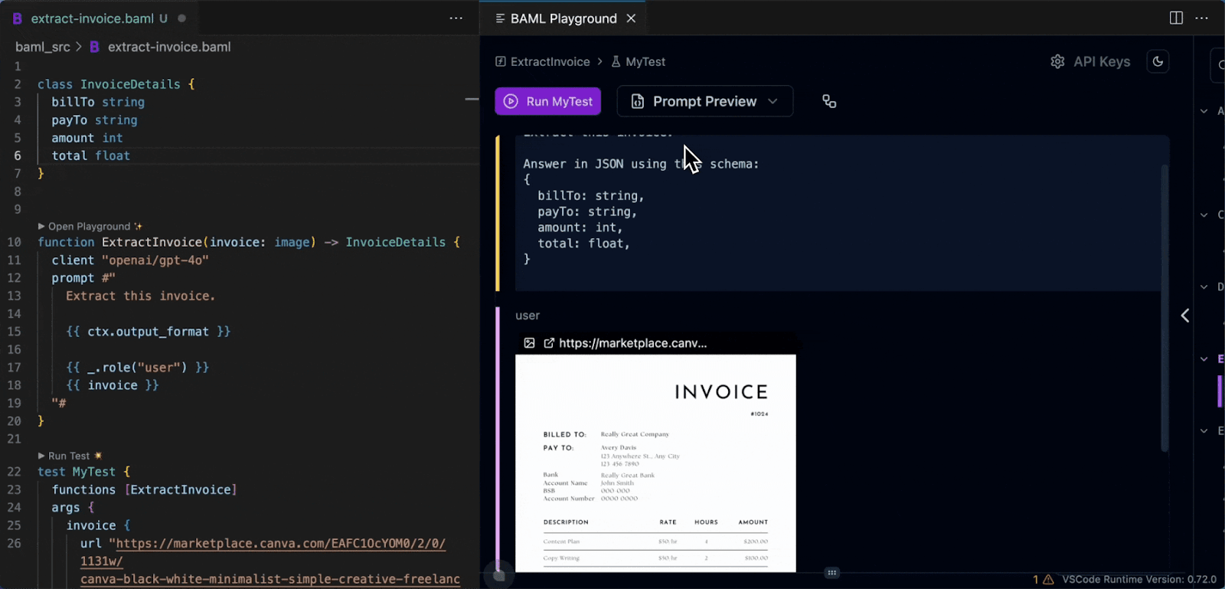
Task: Click the warning triangle icon in status bar
Action: point(1048,580)
